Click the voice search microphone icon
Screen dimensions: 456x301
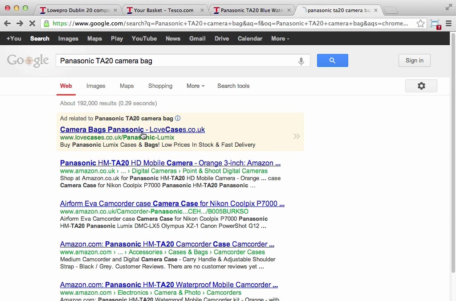click(301, 61)
